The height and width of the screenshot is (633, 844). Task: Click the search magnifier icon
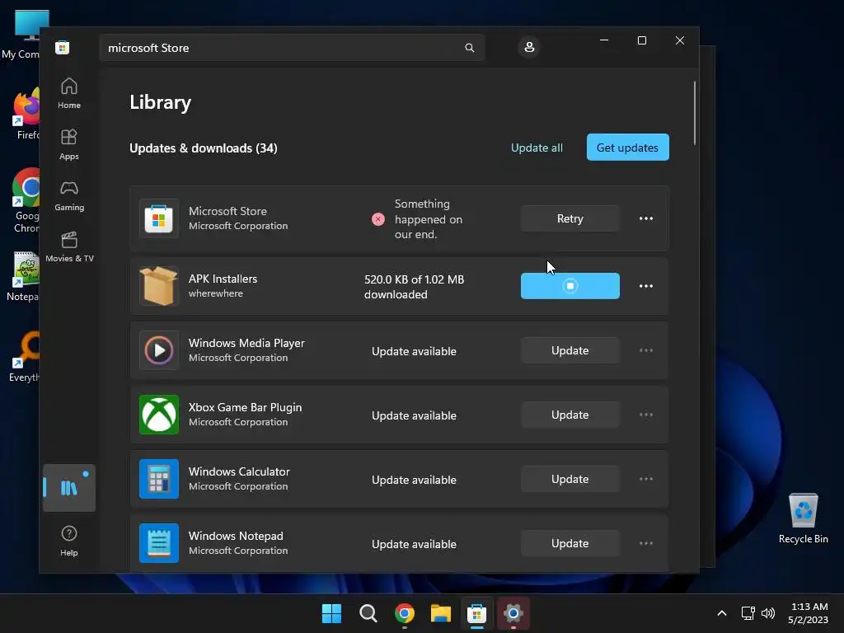point(469,48)
